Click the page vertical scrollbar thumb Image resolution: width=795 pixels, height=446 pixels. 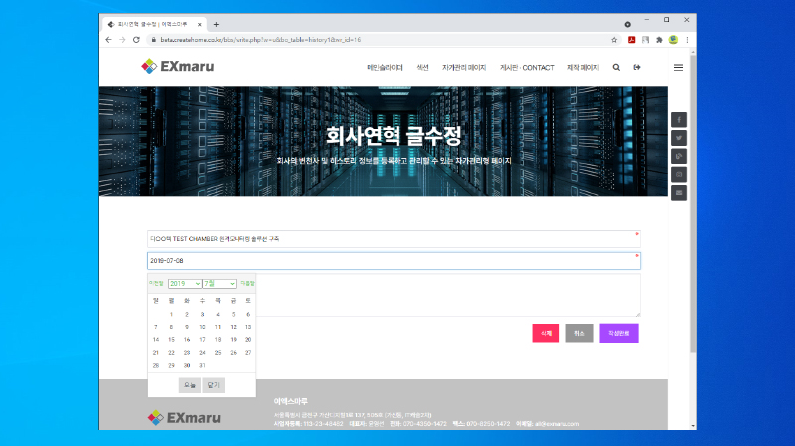tap(693, 203)
